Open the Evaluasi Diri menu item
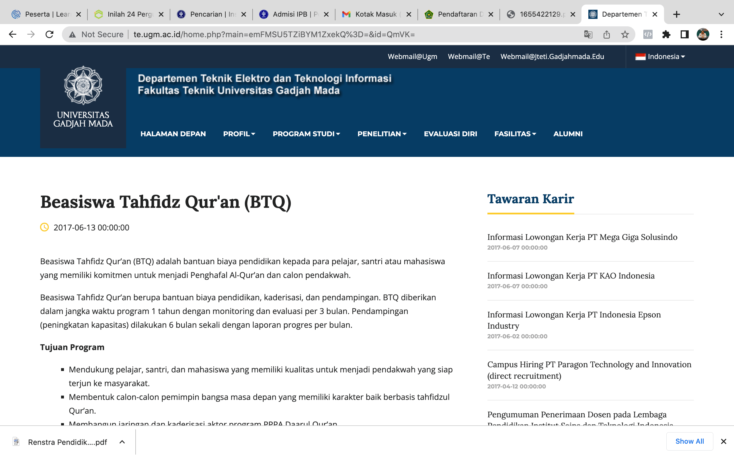Screen dimensions: 734x458 [450, 134]
